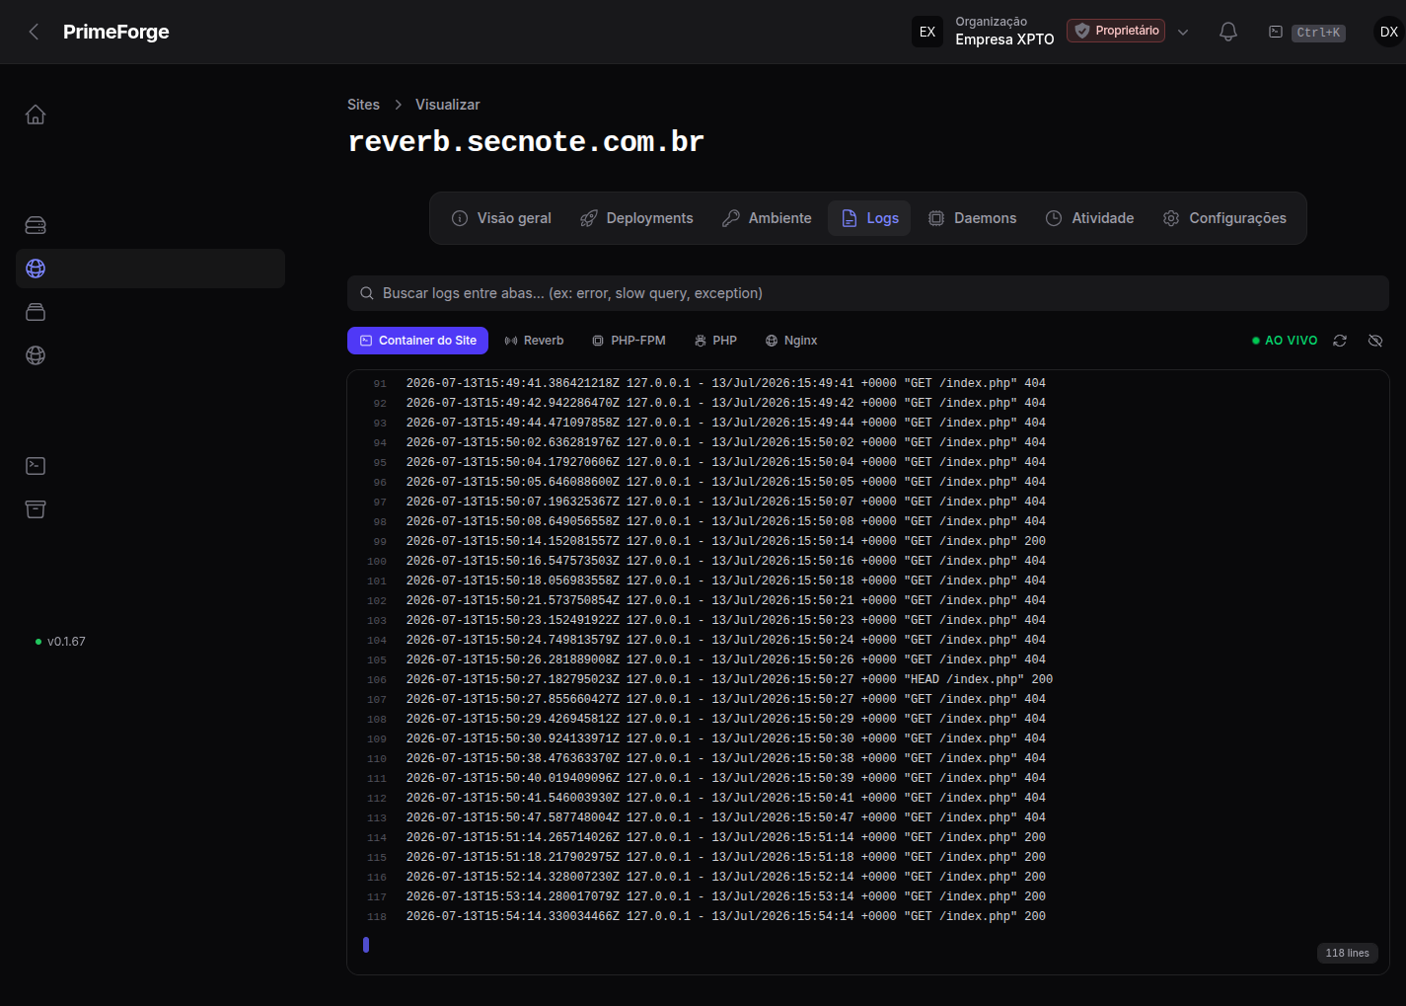1406x1006 pixels.
Task: Select the highlighted sites globe icon
Action: 36,269
